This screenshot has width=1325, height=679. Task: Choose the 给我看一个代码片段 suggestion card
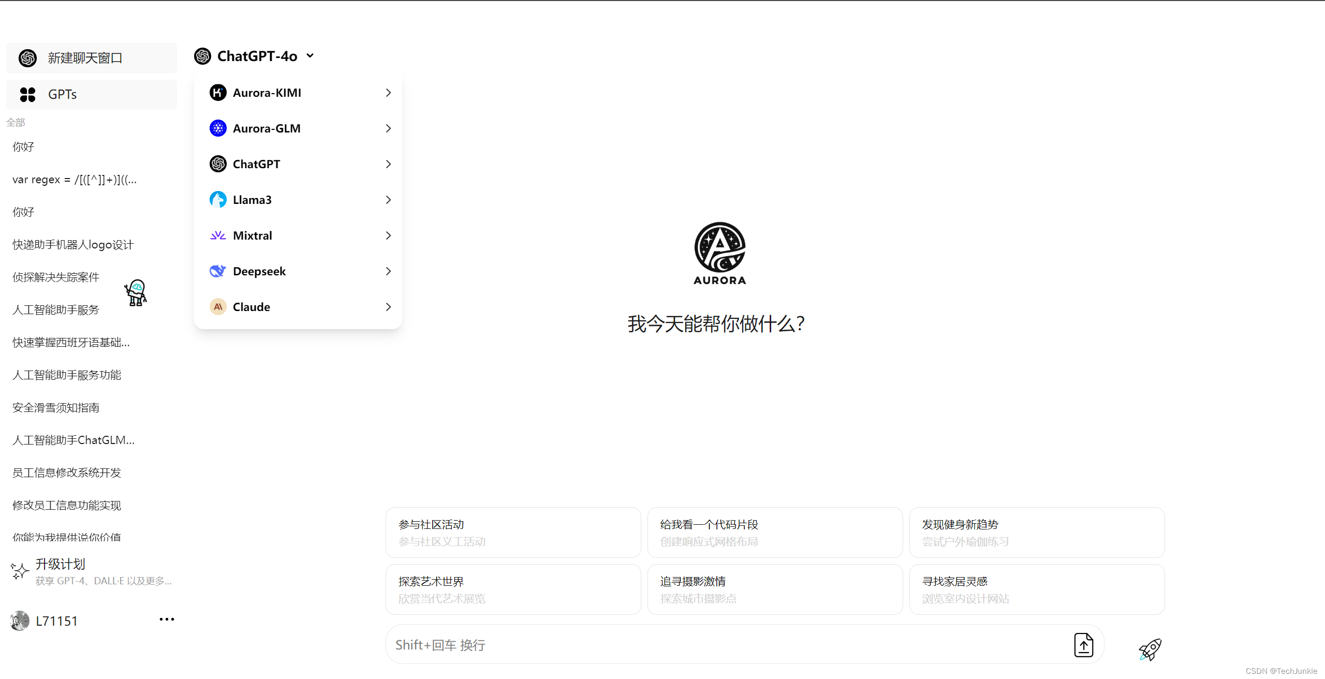pos(775,533)
